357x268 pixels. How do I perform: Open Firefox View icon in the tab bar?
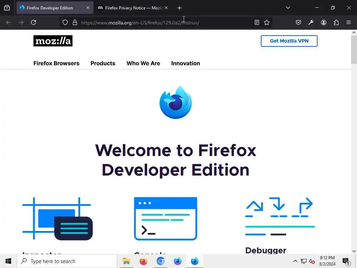(x=7, y=8)
